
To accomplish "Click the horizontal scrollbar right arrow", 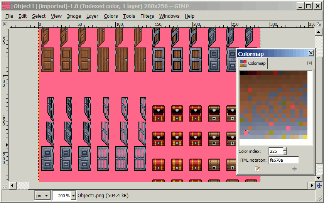I will (x=312, y=186).
